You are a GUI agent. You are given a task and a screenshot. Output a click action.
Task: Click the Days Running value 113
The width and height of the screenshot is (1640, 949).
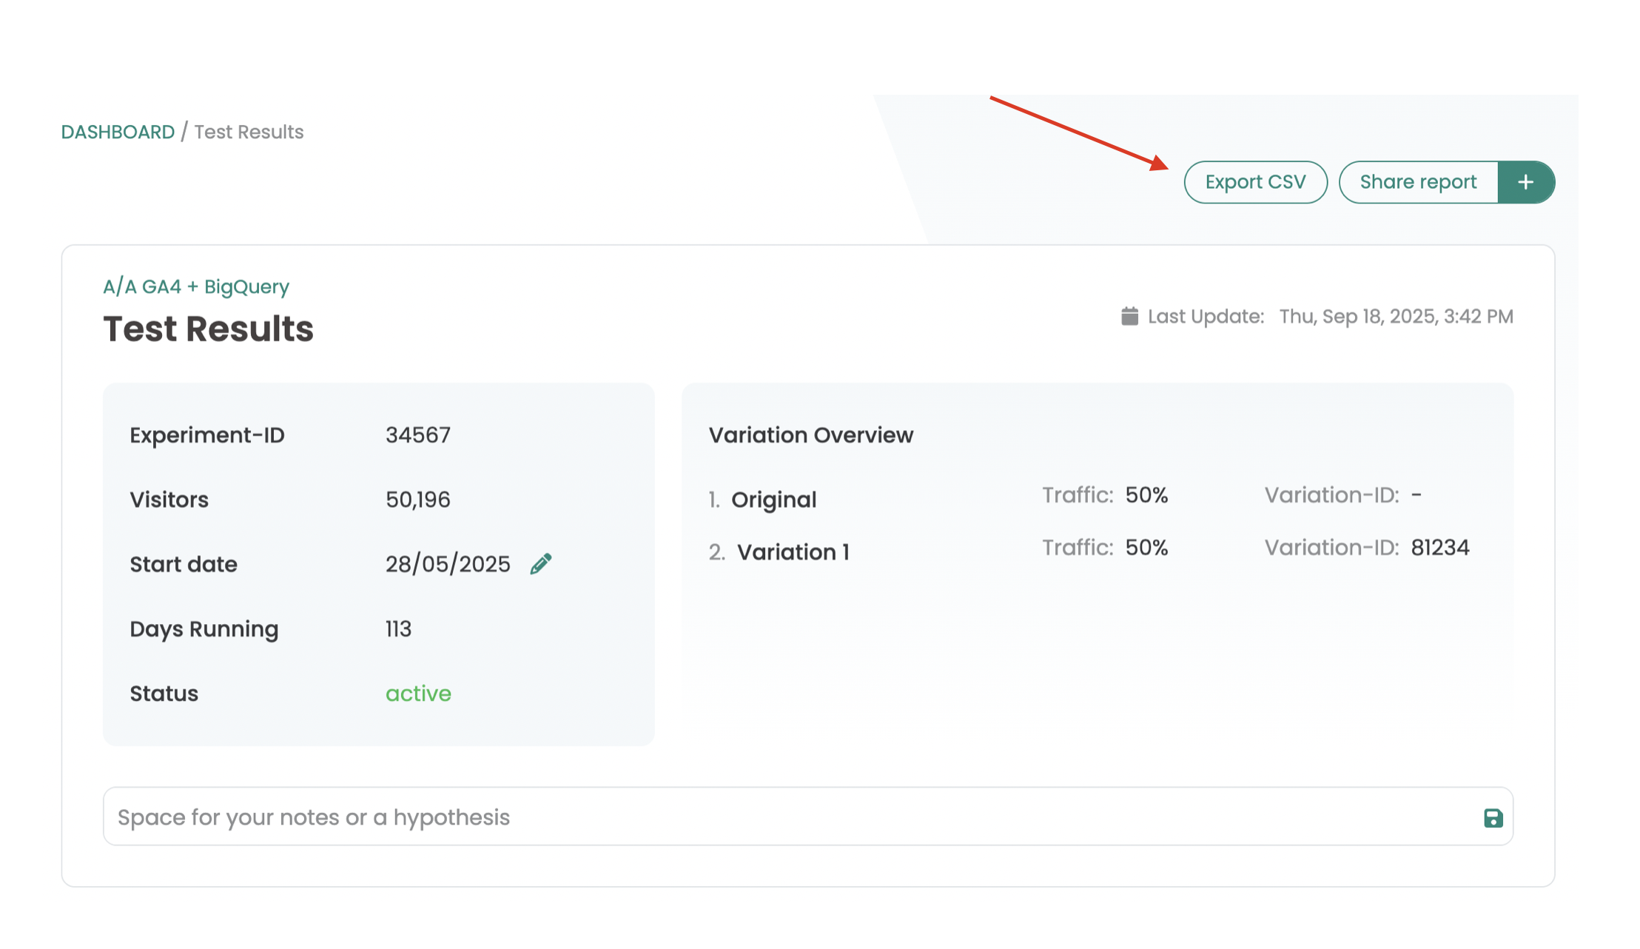pyautogui.click(x=398, y=629)
